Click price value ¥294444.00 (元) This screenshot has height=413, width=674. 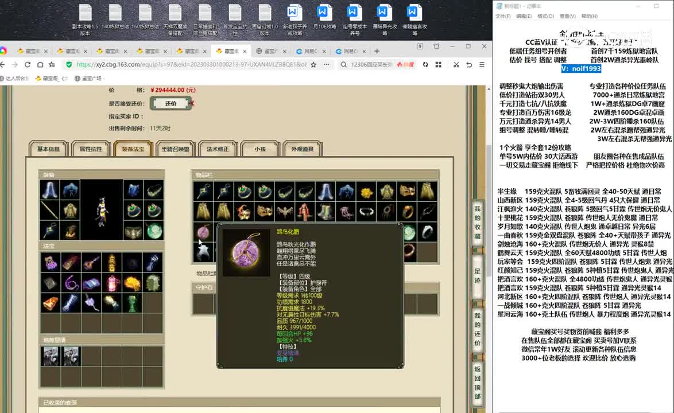(x=173, y=90)
